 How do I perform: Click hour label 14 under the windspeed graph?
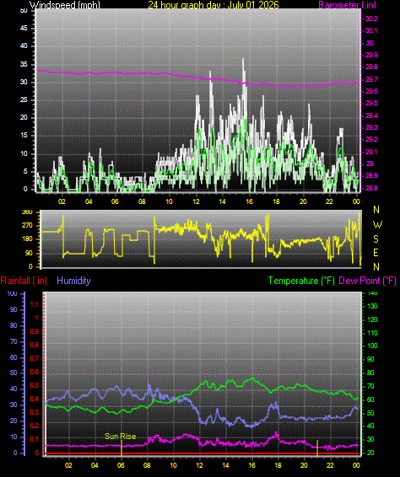pyautogui.click(x=223, y=201)
